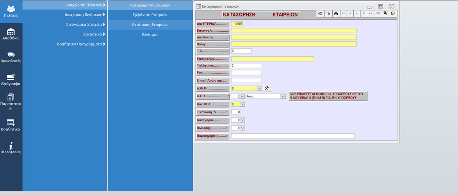458x195 pixels.
Task: Click the save record icon in toolbar
Action: click(385, 13)
